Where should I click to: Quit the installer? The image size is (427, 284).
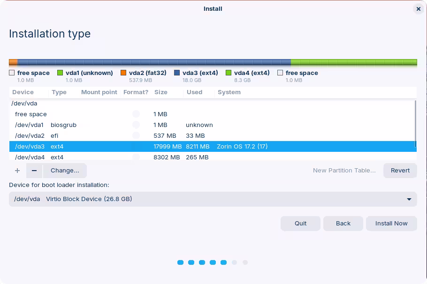[x=300, y=224]
